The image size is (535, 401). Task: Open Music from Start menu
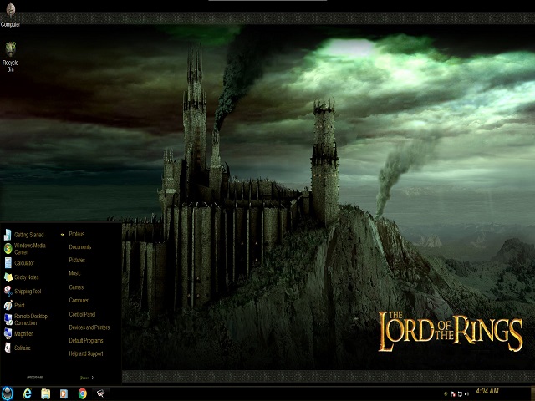[x=74, y=273]
